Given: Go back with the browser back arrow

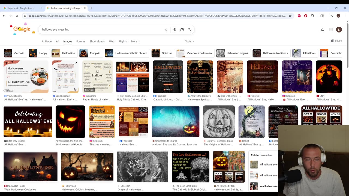Looking at the screenshot, I should pyautogui.click(x=4, y=16).
